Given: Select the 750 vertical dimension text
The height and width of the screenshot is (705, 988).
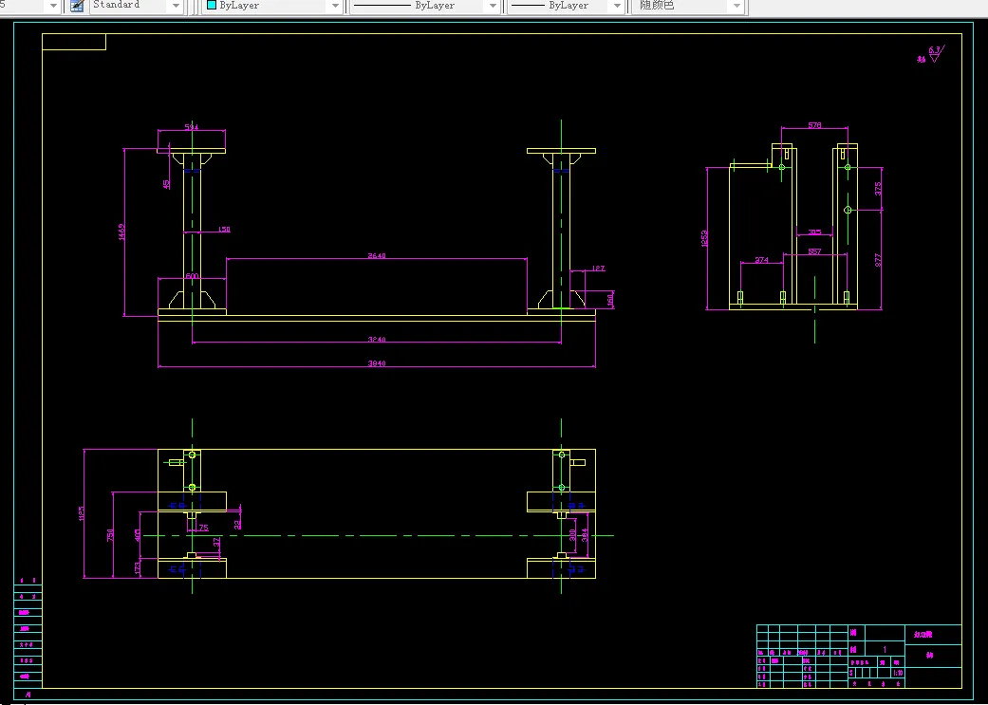Looking at the screenshot, I should pyautogui.click(x=110, y=535).
